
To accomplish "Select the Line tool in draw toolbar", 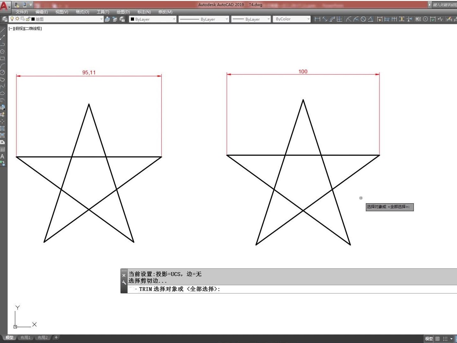I will [3, 30].
